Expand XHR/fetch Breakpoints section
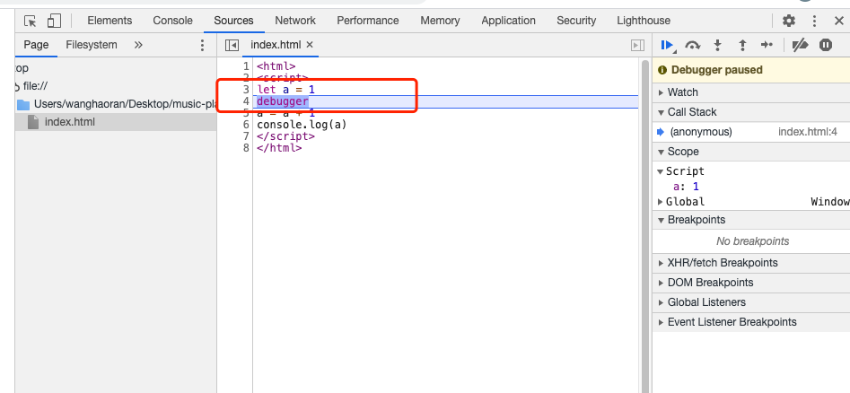This screenshot has width=850, height=393. (751, 263)
